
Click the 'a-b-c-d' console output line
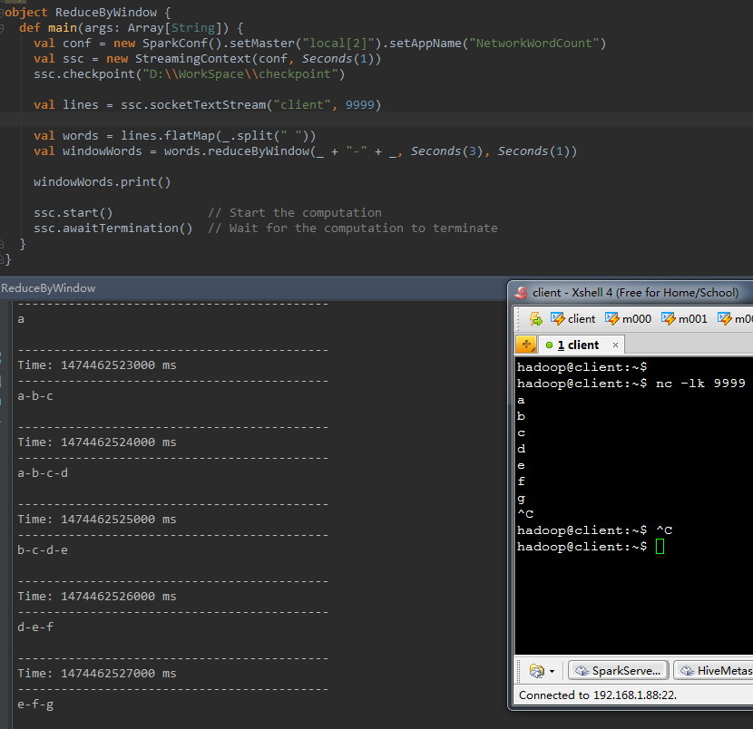pyautogui.click(x=43, y=473)
